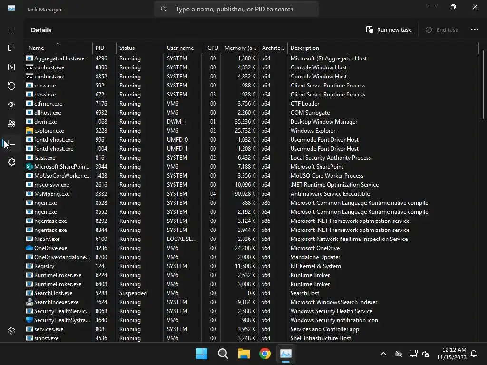The height and width of the screenshot is (365, 487).
Task: Open the Users page in sidebar
Action: 11,124
